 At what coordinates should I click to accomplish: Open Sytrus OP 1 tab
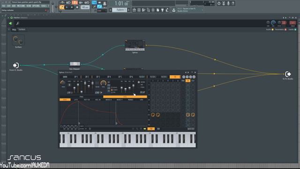[76, 77]
